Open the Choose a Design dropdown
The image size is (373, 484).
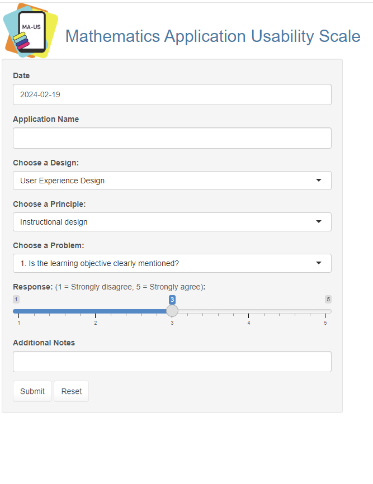172,181
